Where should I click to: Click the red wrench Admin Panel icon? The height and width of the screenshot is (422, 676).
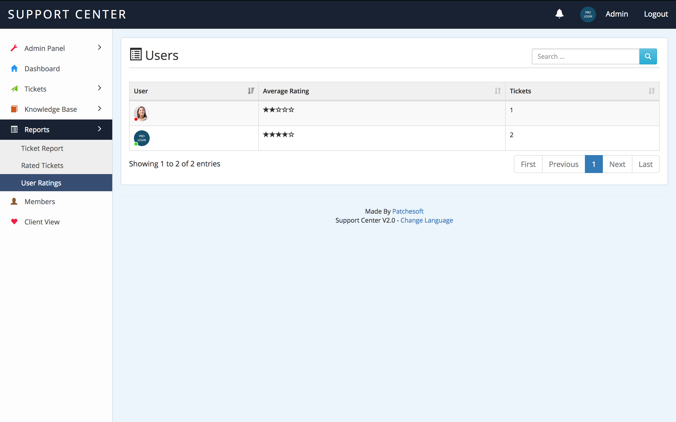click(14, 48)
